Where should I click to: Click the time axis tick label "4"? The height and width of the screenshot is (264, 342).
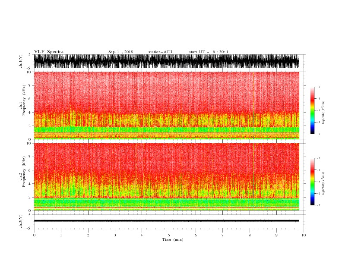(142, 235)
